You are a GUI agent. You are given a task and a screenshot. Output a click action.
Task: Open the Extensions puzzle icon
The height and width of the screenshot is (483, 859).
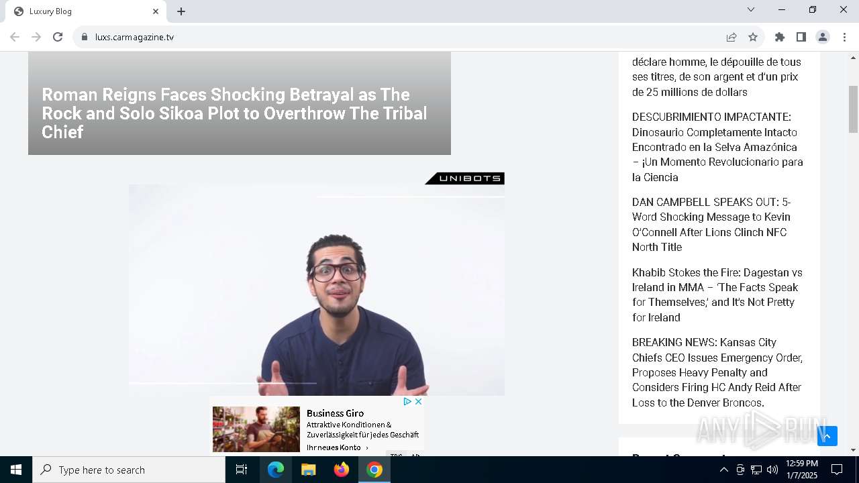[x=780, y=37]
